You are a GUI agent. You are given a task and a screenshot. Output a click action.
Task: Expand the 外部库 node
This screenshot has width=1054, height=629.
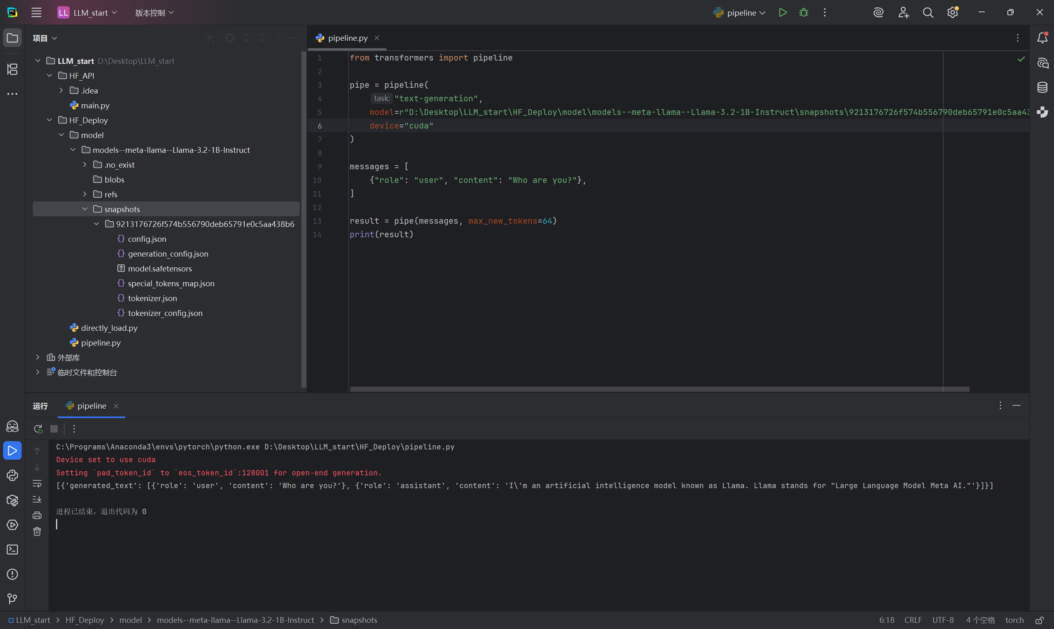click(x=38, y=357)
